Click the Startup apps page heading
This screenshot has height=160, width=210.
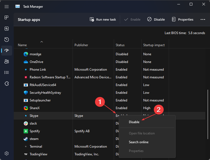point(29,20)
